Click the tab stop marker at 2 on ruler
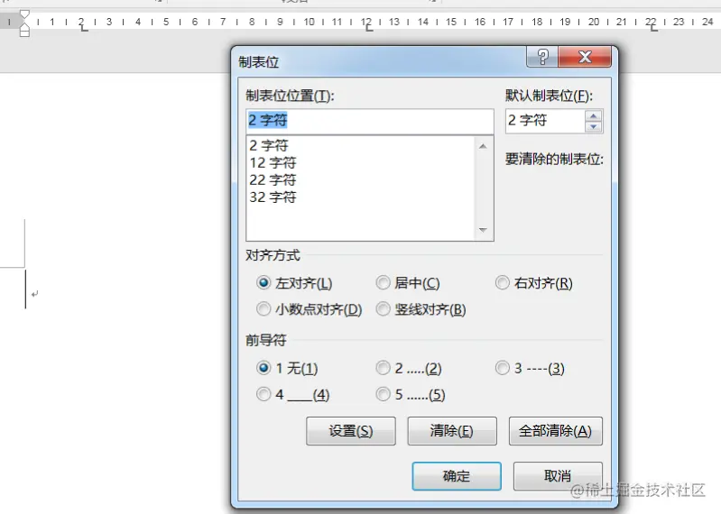Screen dimensions: 721x514 point(84,29)
